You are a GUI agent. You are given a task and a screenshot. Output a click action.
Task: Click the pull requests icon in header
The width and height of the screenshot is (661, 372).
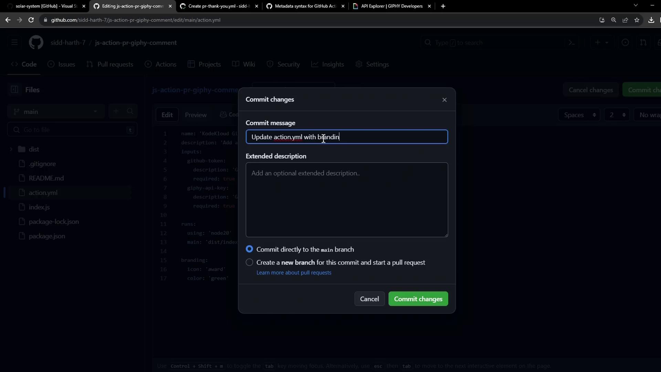point(643,43)
